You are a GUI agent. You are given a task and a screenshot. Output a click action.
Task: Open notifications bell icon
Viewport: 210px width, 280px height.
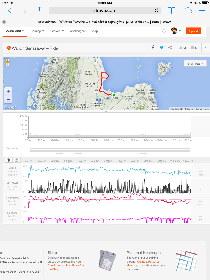pos(164,31)
